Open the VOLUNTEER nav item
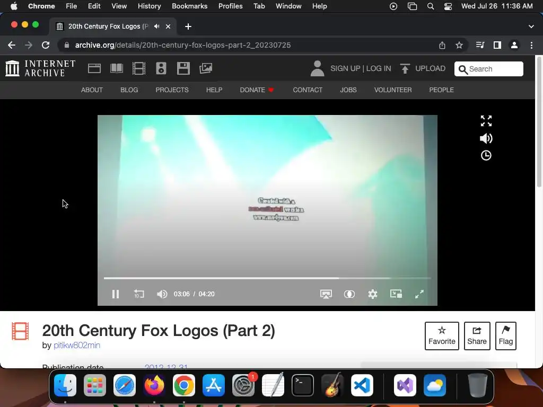This screenshot has height=407, width=543. click(393, 90)
